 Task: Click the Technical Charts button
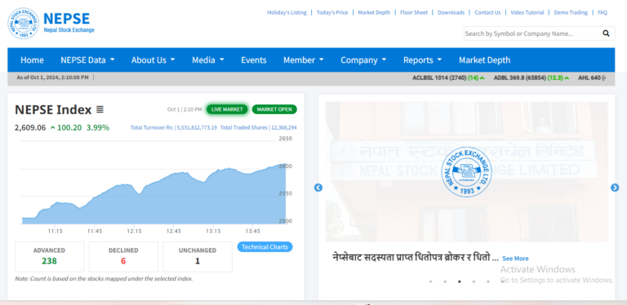tap(265, 247)
